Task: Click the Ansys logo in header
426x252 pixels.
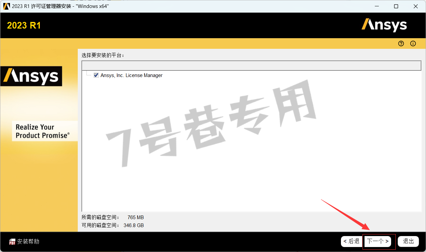Action: click(x=384, y=25)
